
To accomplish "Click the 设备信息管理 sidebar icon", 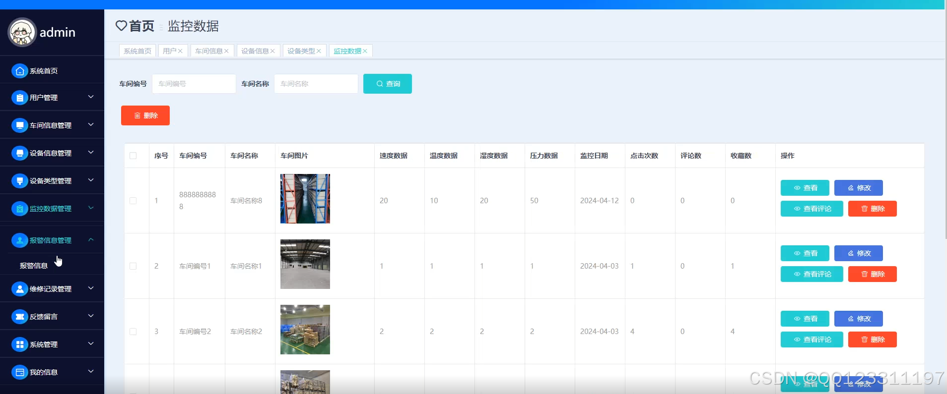I will click(x=20, y=153).
